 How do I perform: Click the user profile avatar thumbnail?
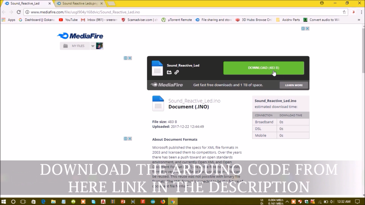coord(100,46)
